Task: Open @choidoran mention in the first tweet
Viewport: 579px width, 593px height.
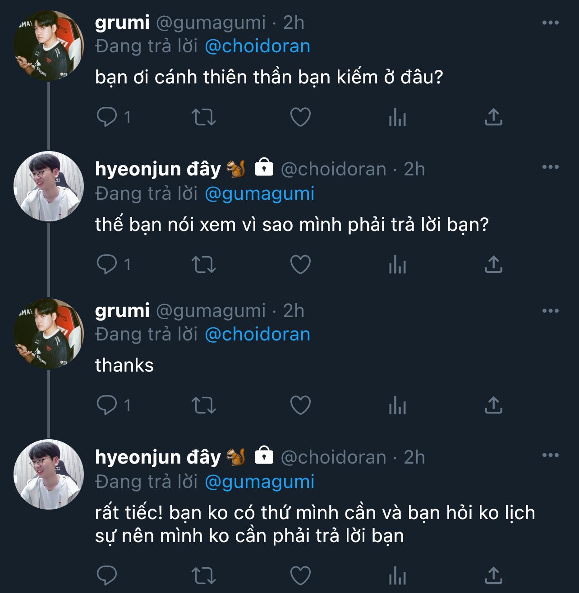Action: tap(257, 46)
